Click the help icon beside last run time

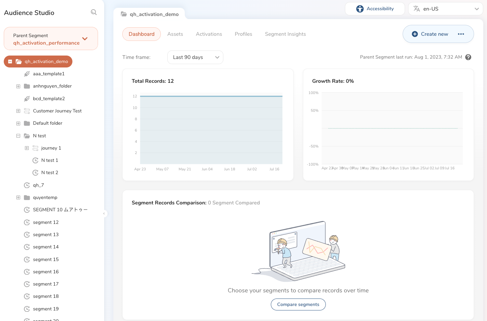click(x=468, y=57)
